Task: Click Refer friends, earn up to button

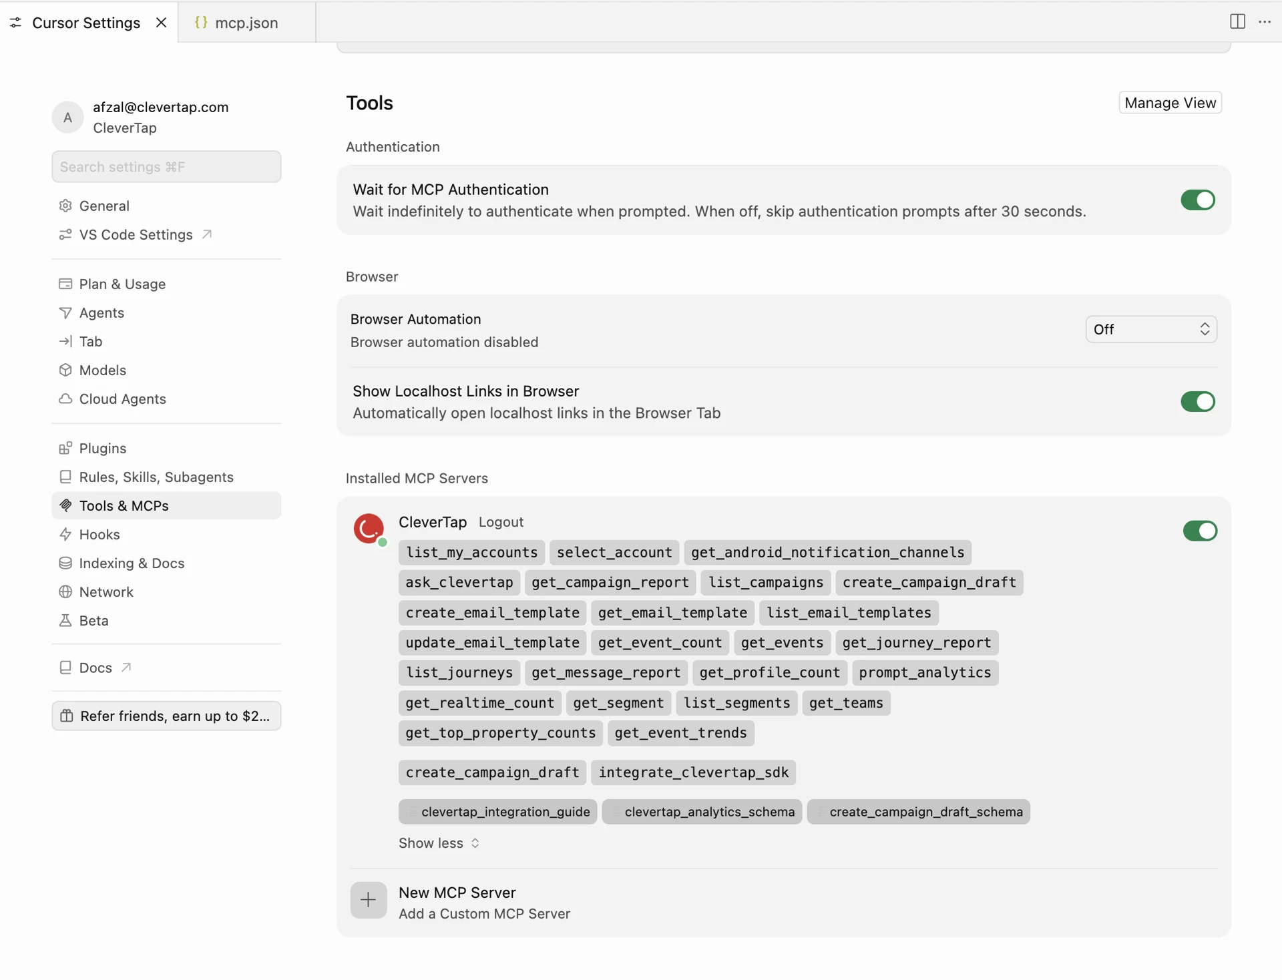Action: pyautogui.click(x=166, y=716)
